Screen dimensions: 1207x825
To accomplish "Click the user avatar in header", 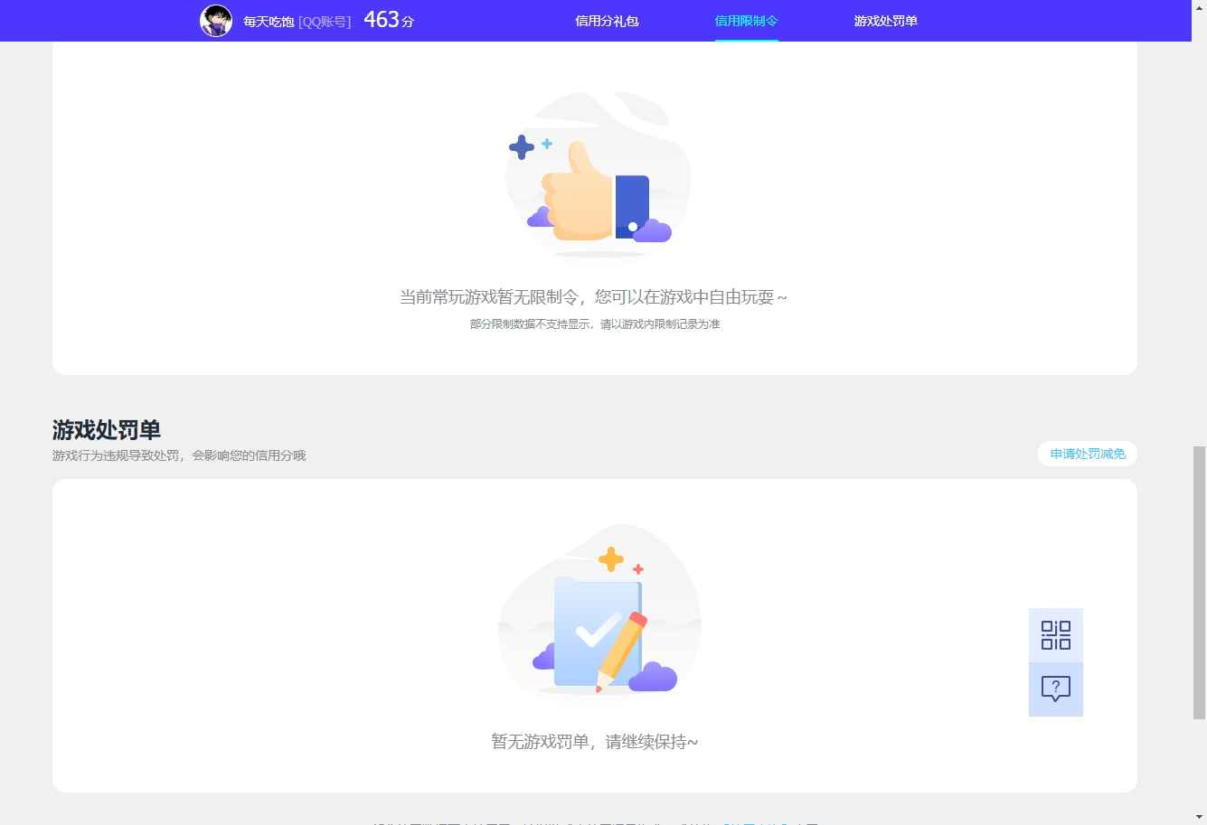I will [x=216, y=21].
